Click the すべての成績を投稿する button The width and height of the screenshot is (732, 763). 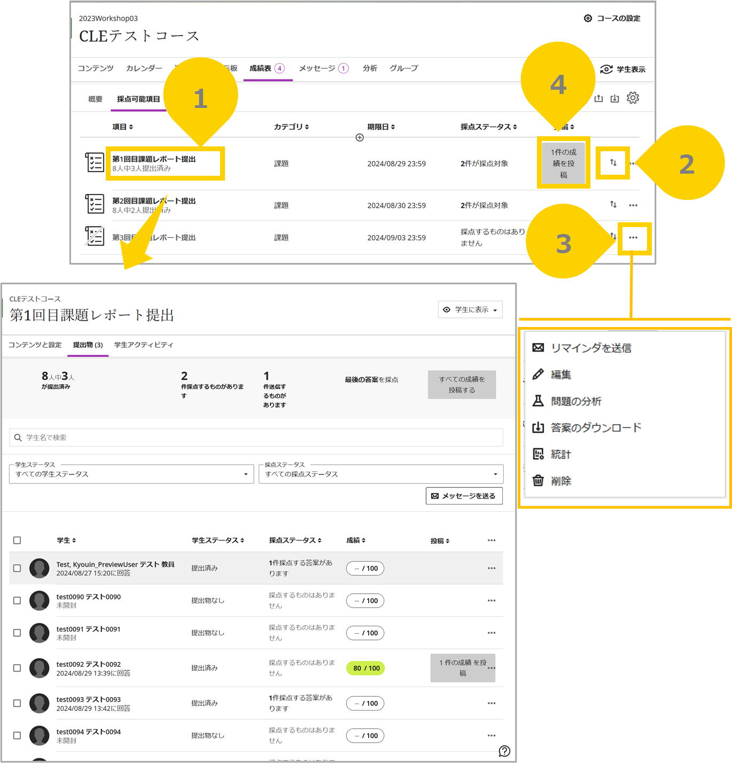point(462,385)
